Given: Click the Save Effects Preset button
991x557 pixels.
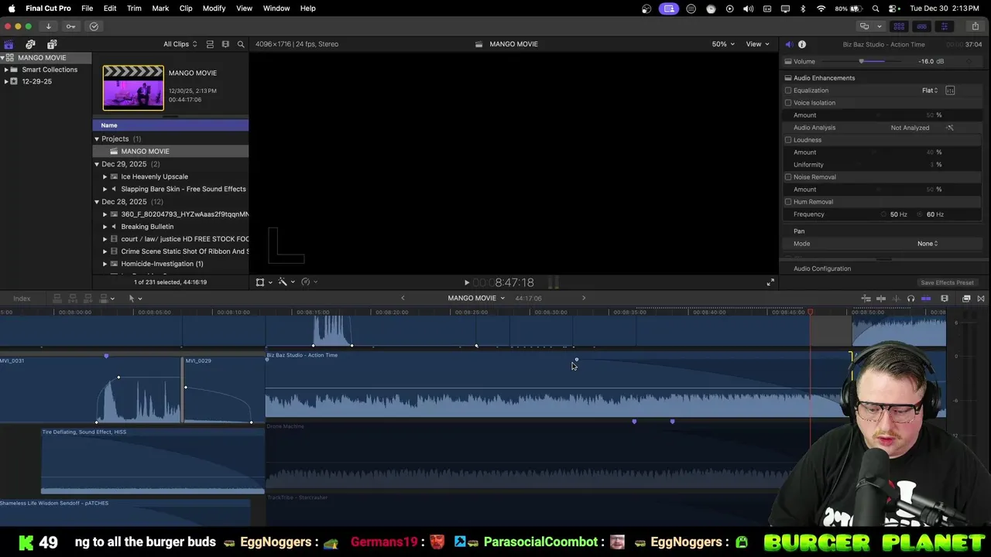Looking at the screenshot, I should (947, 282).
